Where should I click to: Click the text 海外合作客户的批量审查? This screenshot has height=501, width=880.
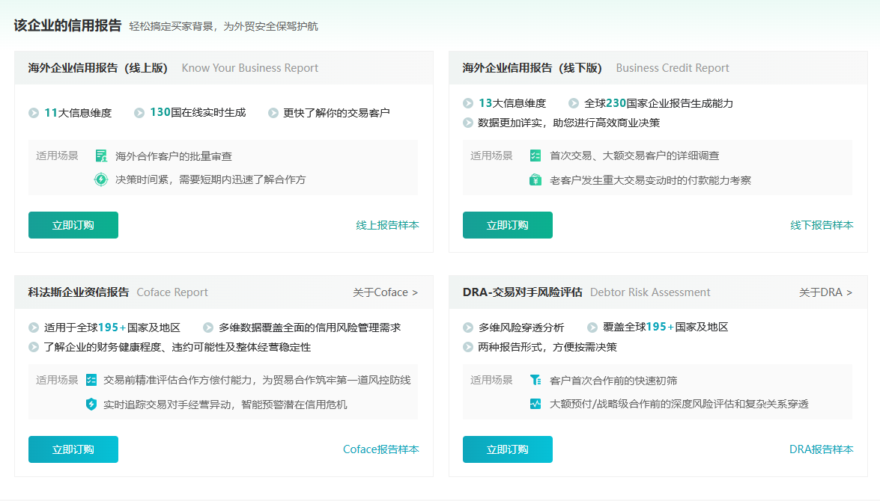[174, 156]
